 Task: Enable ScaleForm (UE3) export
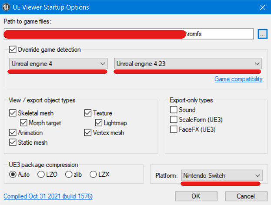(174, 119)
